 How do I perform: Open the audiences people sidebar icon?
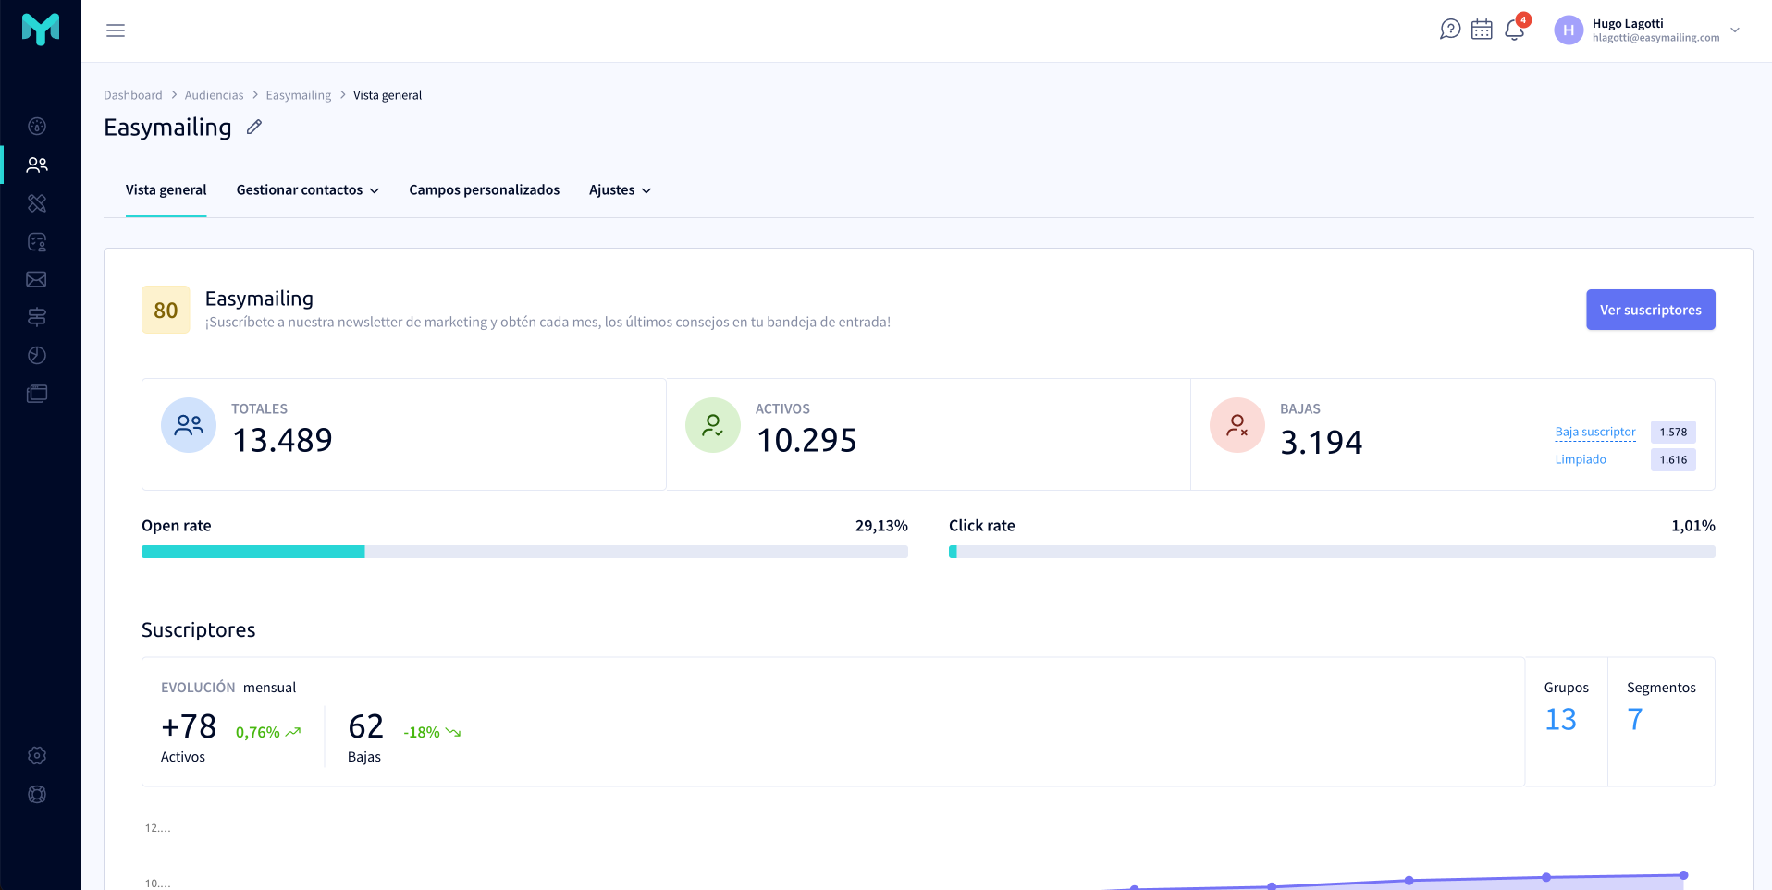37,165
